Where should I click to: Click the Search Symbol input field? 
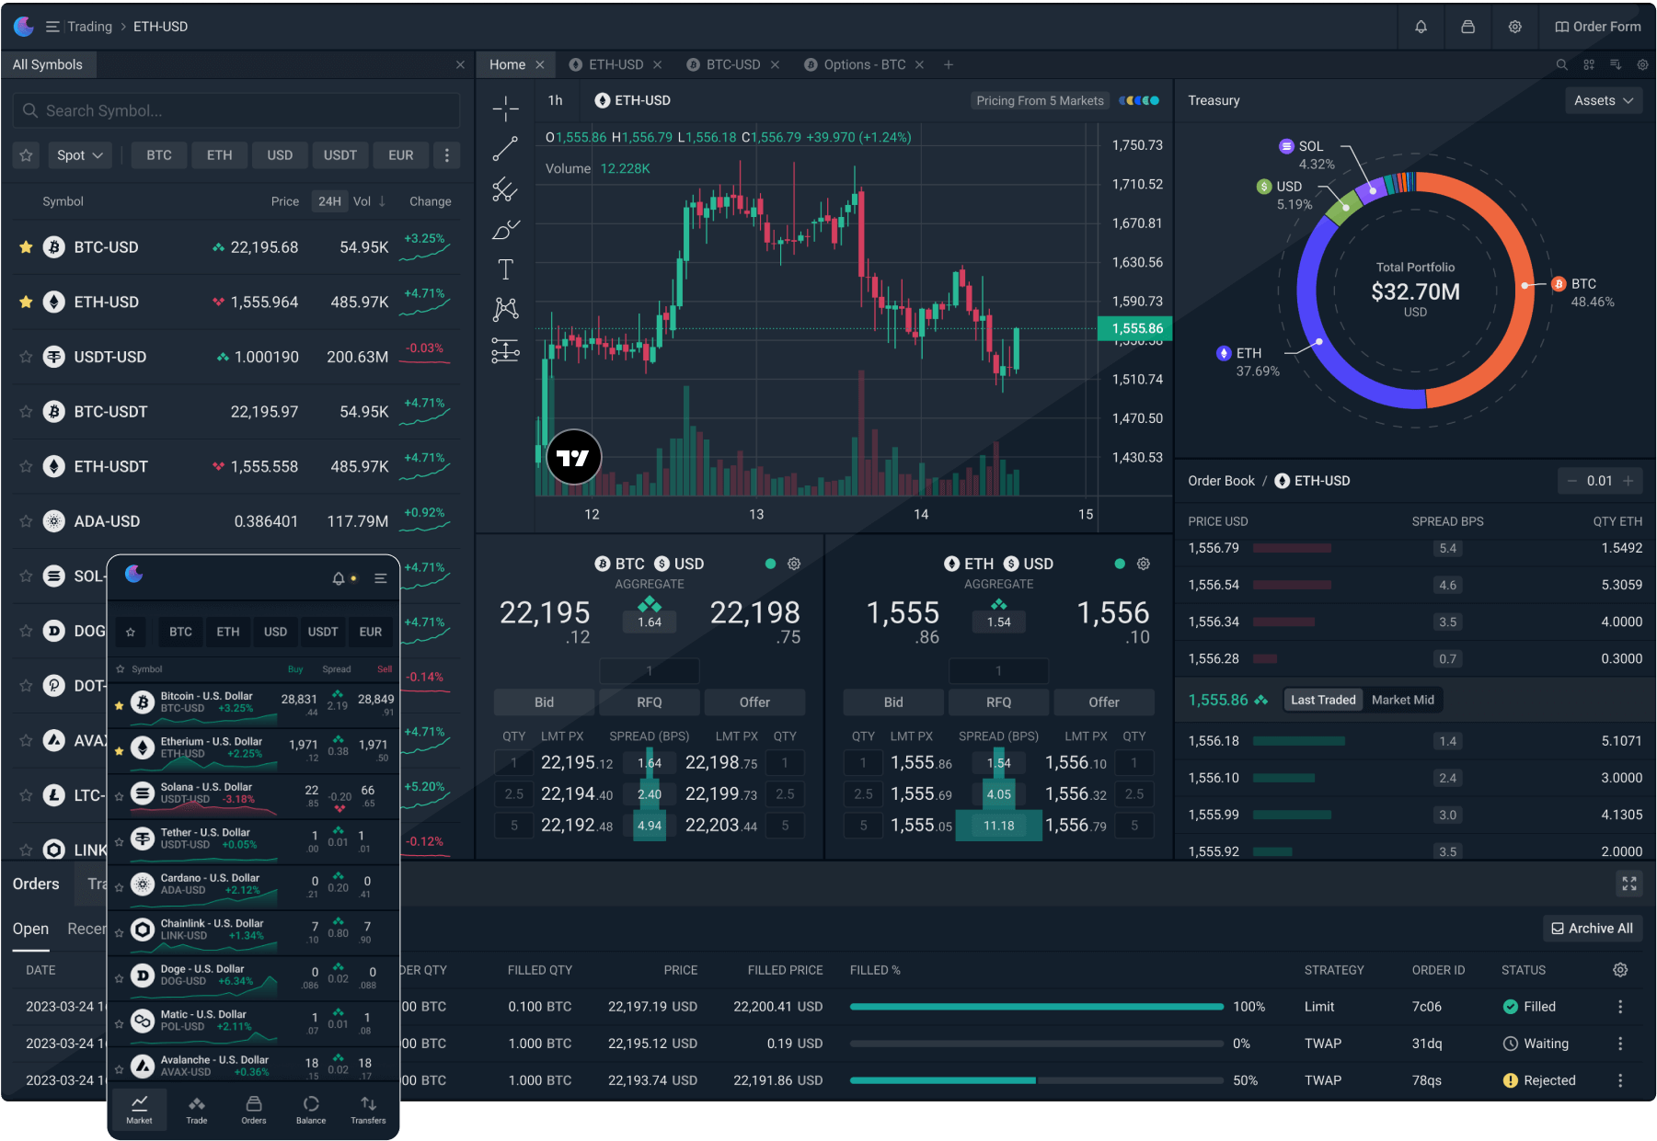[x=236, y=110]
